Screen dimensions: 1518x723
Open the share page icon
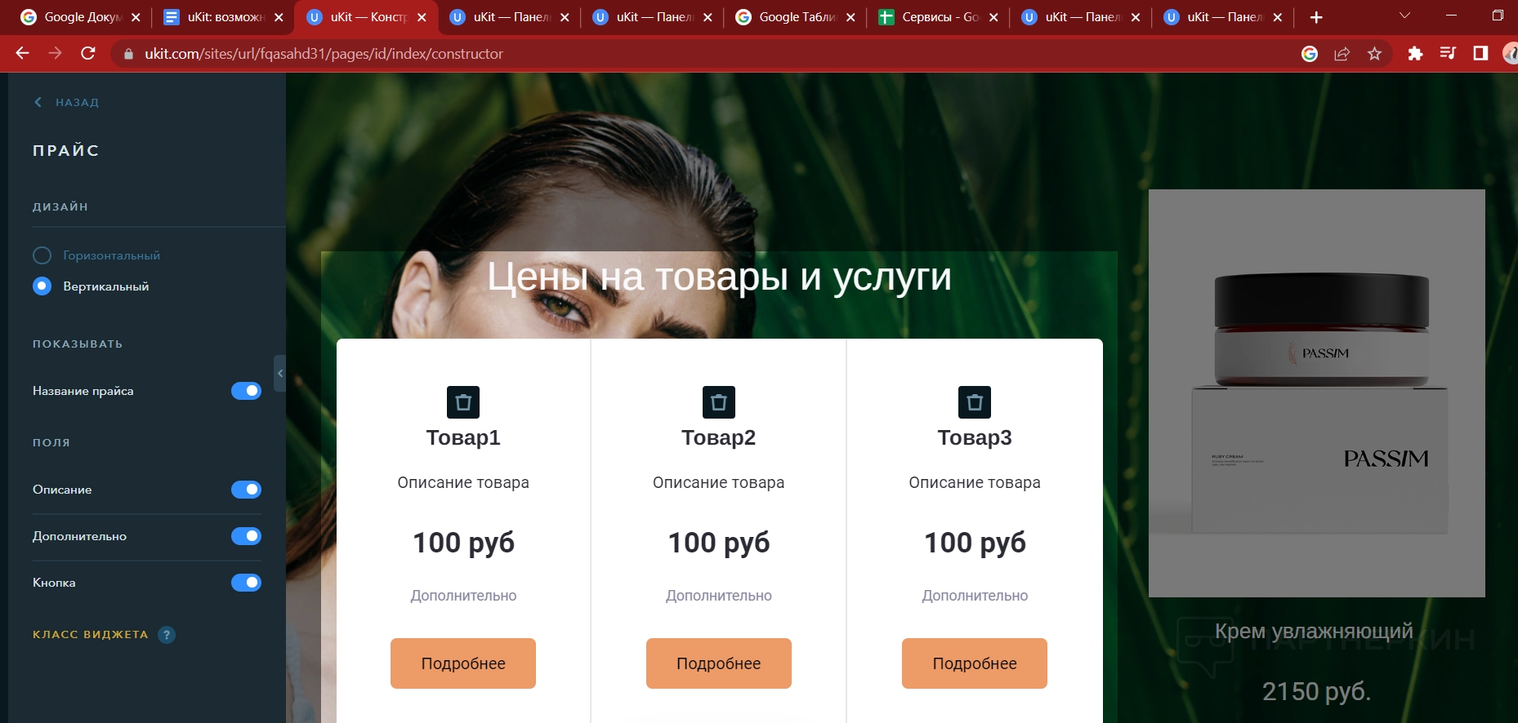(x=1342, y=54)
